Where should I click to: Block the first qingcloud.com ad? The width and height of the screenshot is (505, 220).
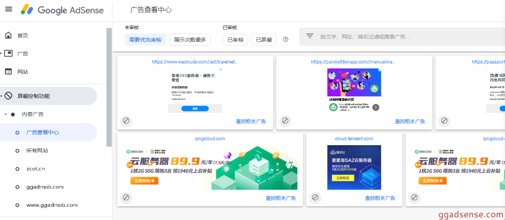pyautogui.click(x=126, y=197)
